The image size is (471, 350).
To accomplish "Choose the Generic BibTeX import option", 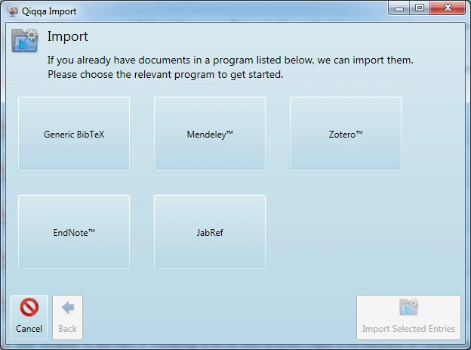I will click(74, 134).
